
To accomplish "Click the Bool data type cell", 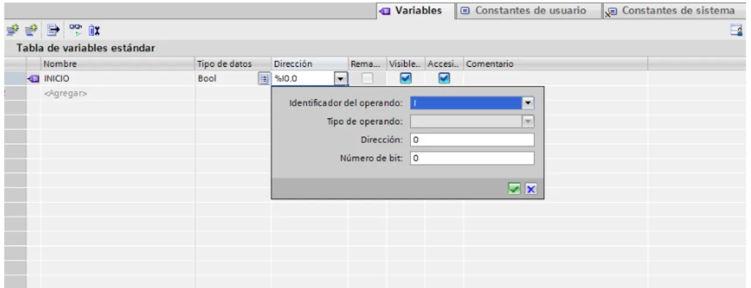I will point(226,78).
